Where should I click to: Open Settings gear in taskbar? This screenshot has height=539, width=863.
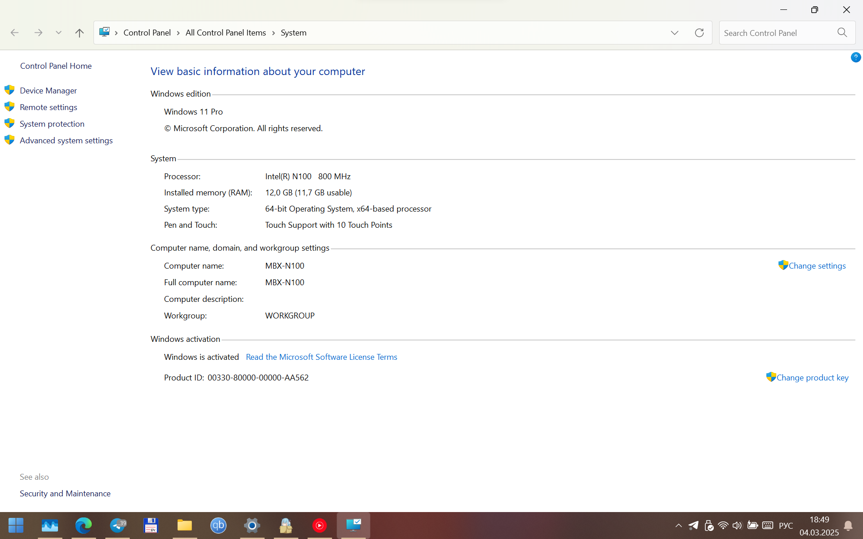(x=252, y=525)
